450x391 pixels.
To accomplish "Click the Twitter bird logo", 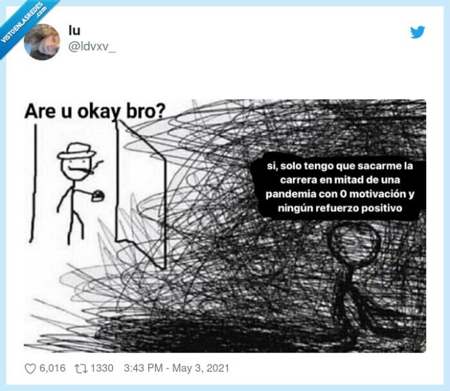I will tap(417, 32).
